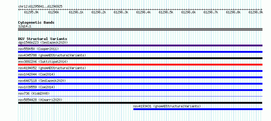This screenshot has width=271, height=121.
Task: Click the gray 12q14.1 cytogenetic band bar
Action: (140, 29)
